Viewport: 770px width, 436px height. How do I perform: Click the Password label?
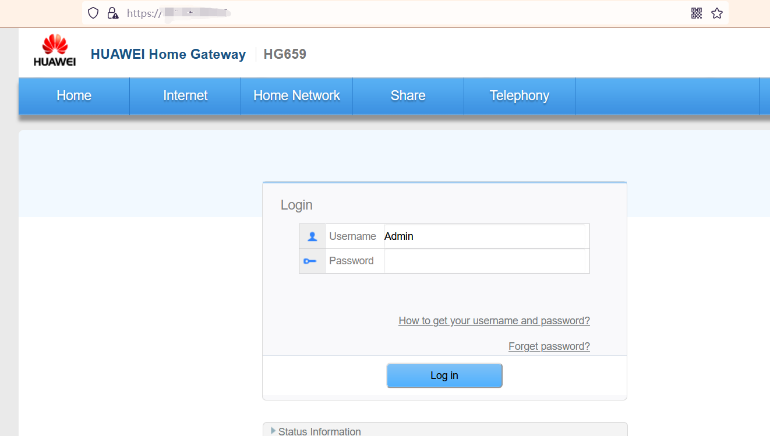point(351,261)
